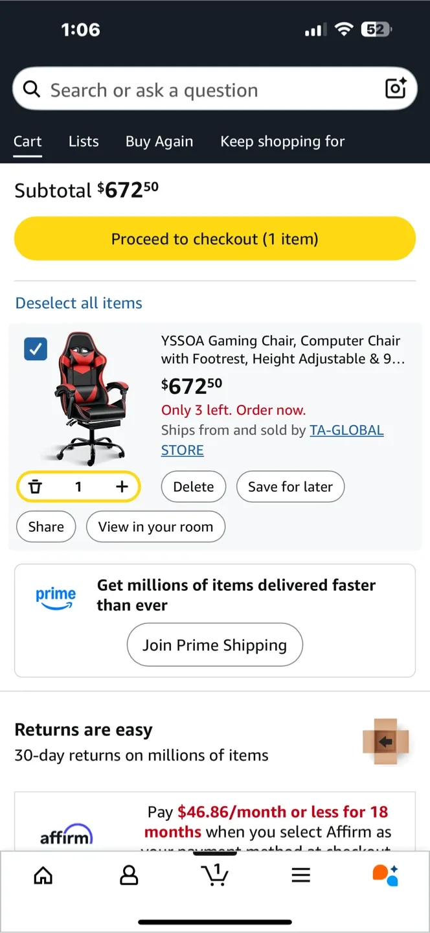Tap trash icon in quantity stepper
The width and height of the screenshot is (430, 933).
click(36, 487)
